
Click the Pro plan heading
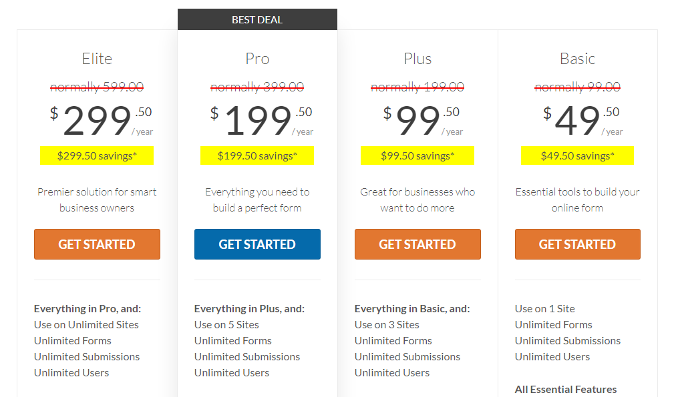point(257,59)
